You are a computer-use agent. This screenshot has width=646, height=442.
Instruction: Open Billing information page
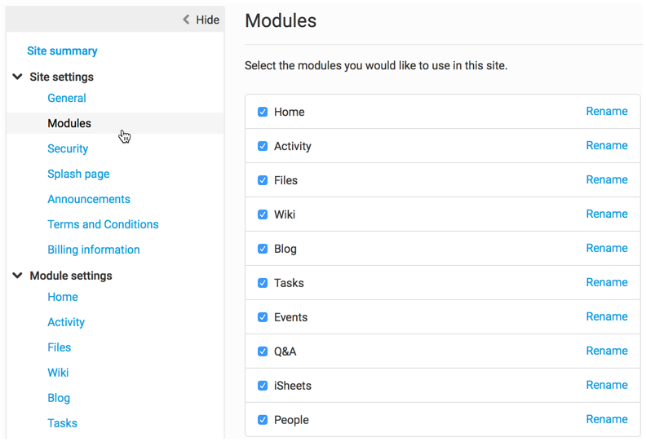(94, 250)
